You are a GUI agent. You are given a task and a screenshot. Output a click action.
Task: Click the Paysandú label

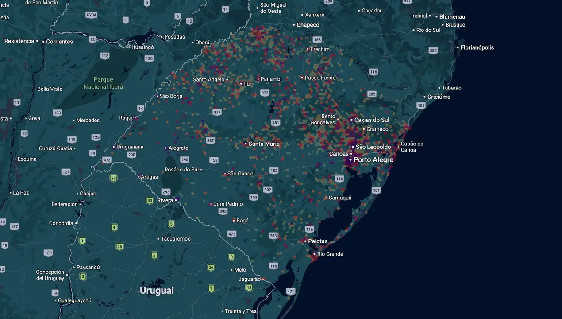pyautogui.click(x=88, y=268)
